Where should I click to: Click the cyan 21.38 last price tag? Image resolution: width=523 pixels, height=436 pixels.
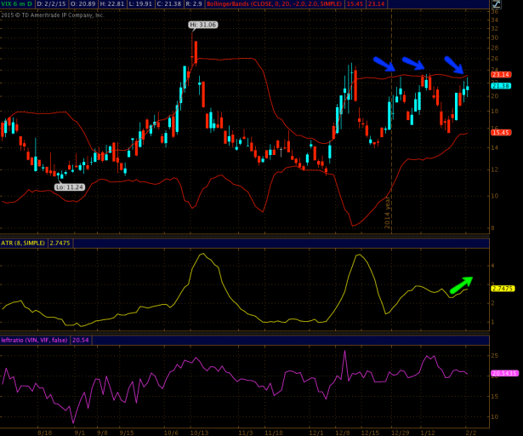(501, 86)
